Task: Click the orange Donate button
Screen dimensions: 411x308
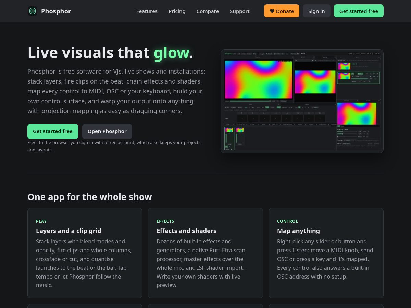Action: pos(282,11)
